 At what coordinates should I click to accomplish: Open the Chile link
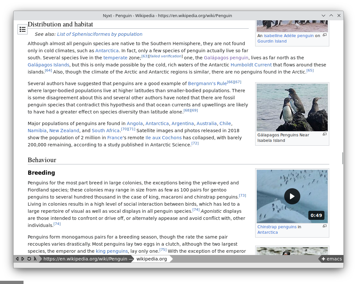coord(225,123)
